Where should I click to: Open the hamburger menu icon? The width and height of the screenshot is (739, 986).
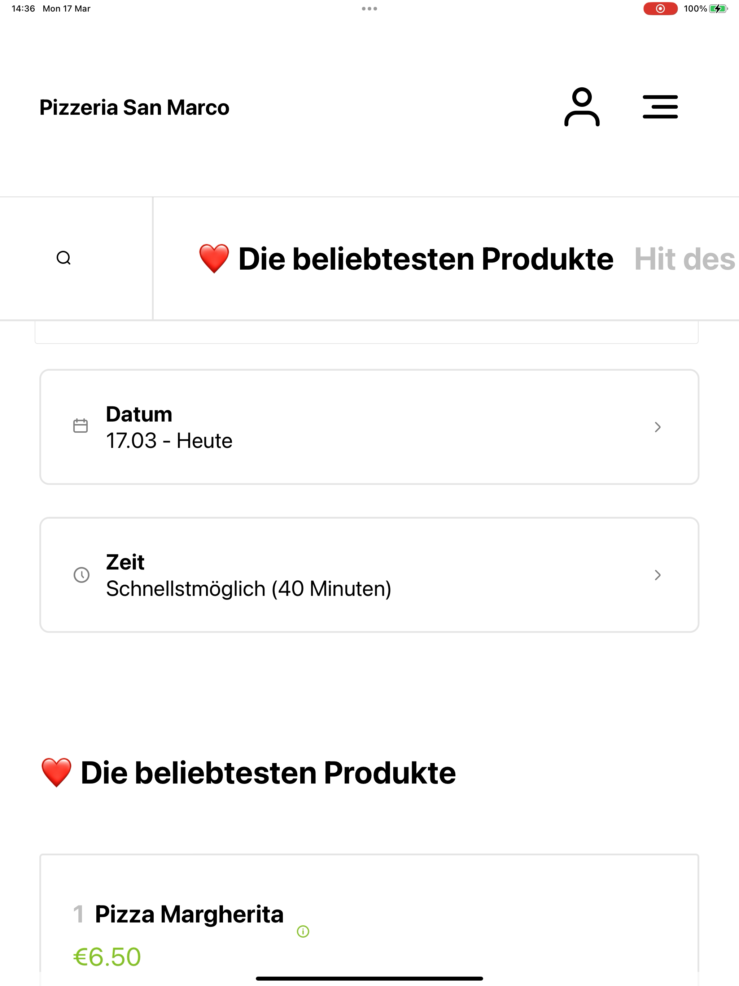point(660,107)
